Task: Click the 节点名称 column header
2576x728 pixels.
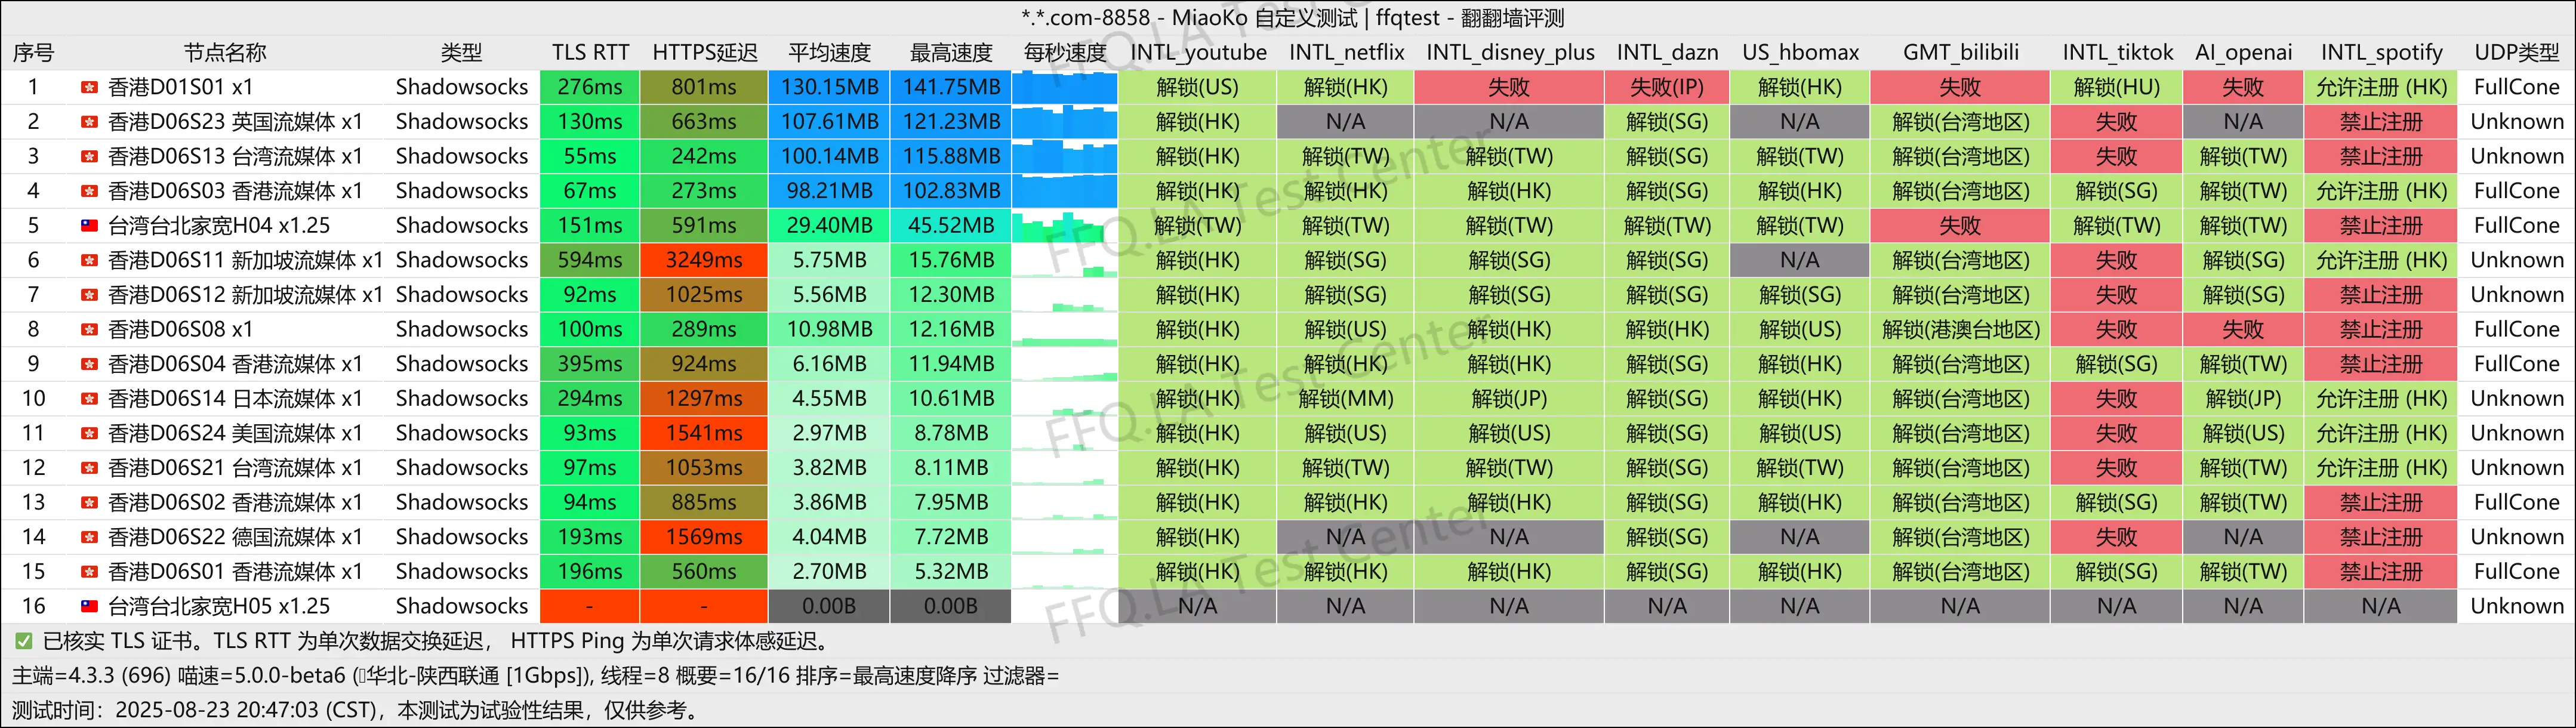Action: (x=225, y=53)
